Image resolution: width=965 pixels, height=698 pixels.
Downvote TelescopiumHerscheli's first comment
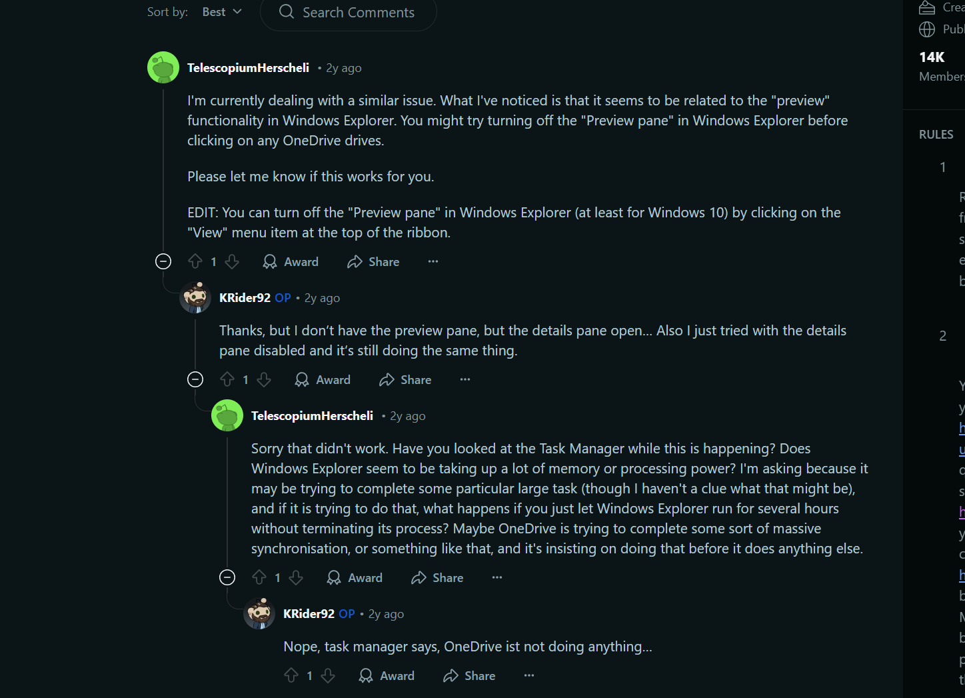(x=232, y=261)
